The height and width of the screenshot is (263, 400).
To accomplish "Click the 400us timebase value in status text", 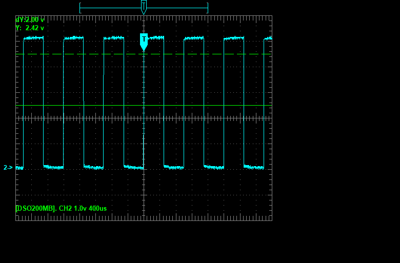I will point(97,209).
